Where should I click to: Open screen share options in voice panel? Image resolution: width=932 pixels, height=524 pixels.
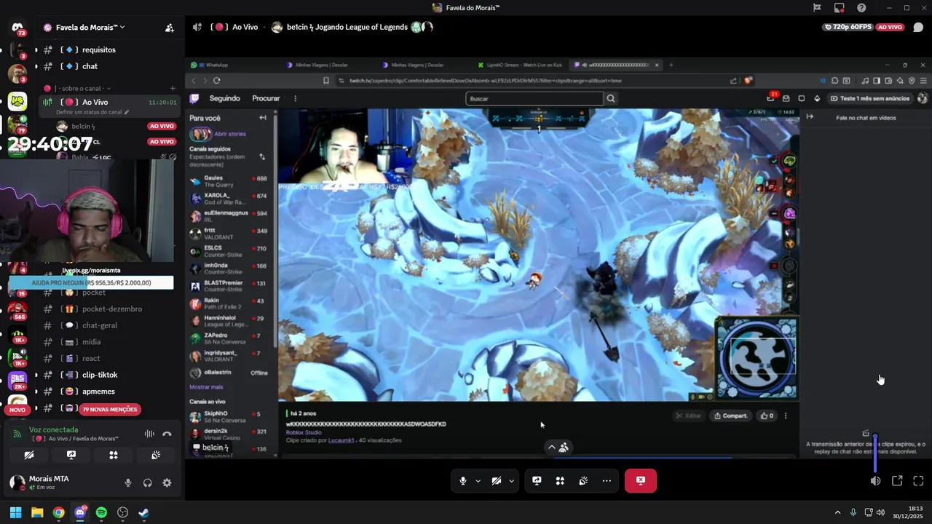tap(71, 455)
